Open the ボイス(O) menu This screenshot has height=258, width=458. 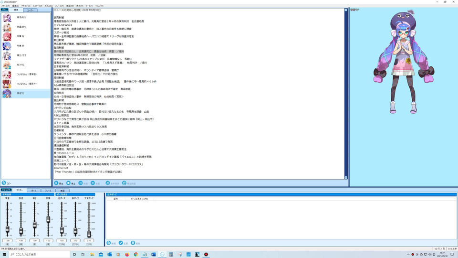click(49, 6)
